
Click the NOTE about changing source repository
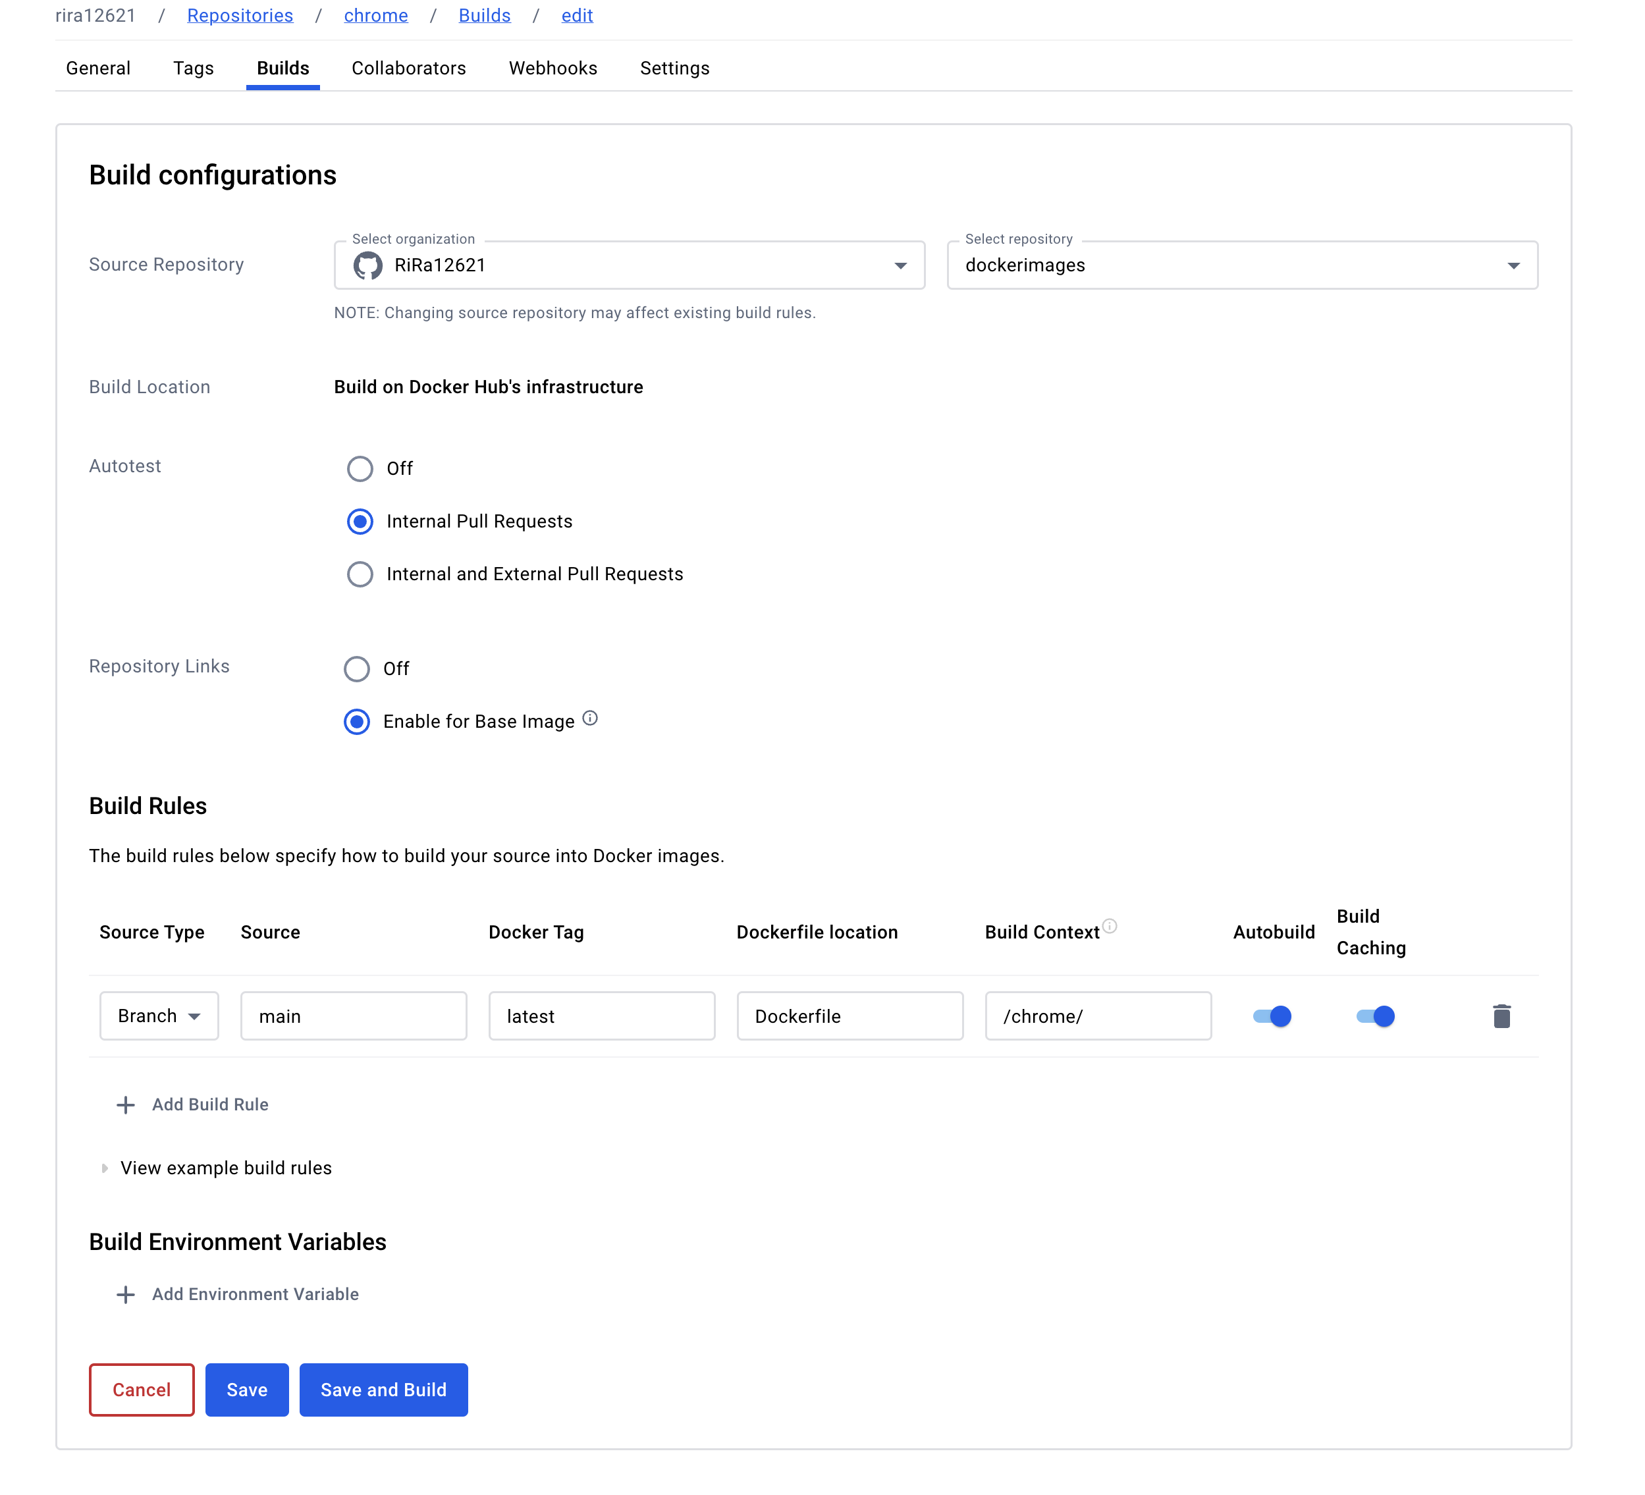pyautogui.click(x=576, y=313)
